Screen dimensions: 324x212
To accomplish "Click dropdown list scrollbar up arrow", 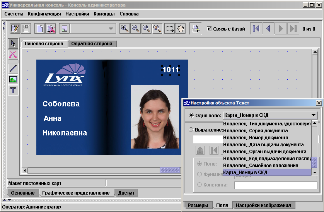I will (314, 123).
